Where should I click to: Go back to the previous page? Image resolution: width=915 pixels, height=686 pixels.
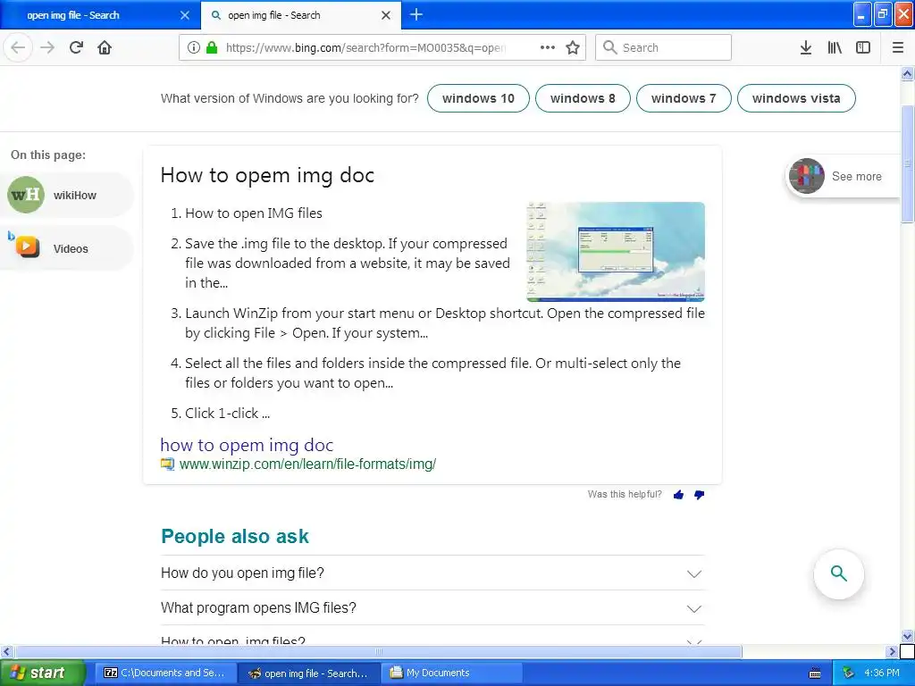18,47
